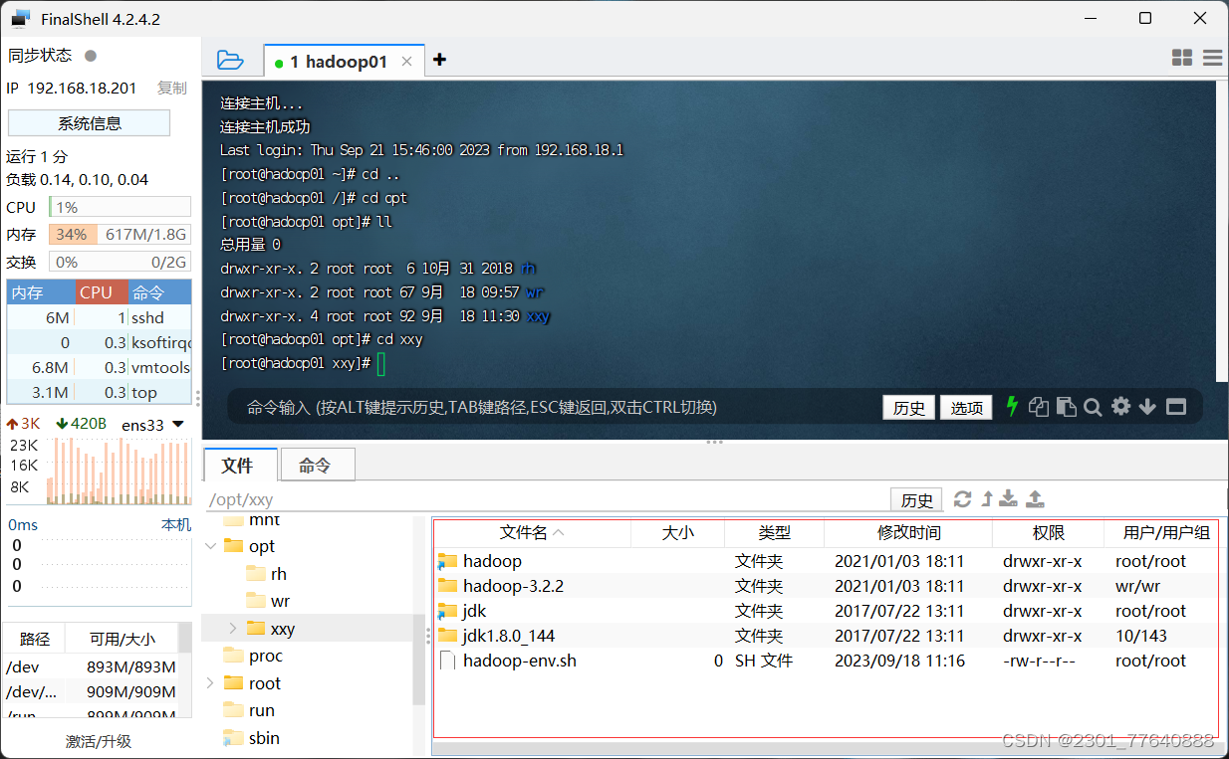Open the connection manager folder icon

pos(230,60)
